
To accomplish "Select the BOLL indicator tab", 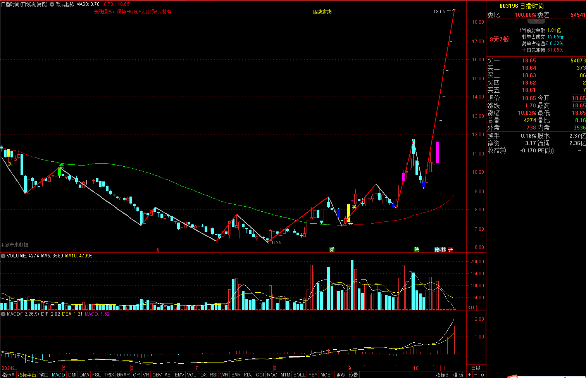I will pos(299,375).
